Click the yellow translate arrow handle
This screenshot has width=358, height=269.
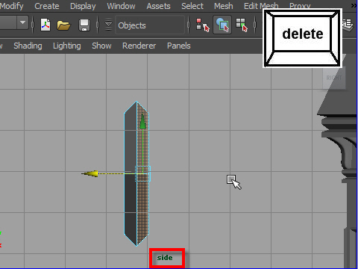tap(90, 173)
